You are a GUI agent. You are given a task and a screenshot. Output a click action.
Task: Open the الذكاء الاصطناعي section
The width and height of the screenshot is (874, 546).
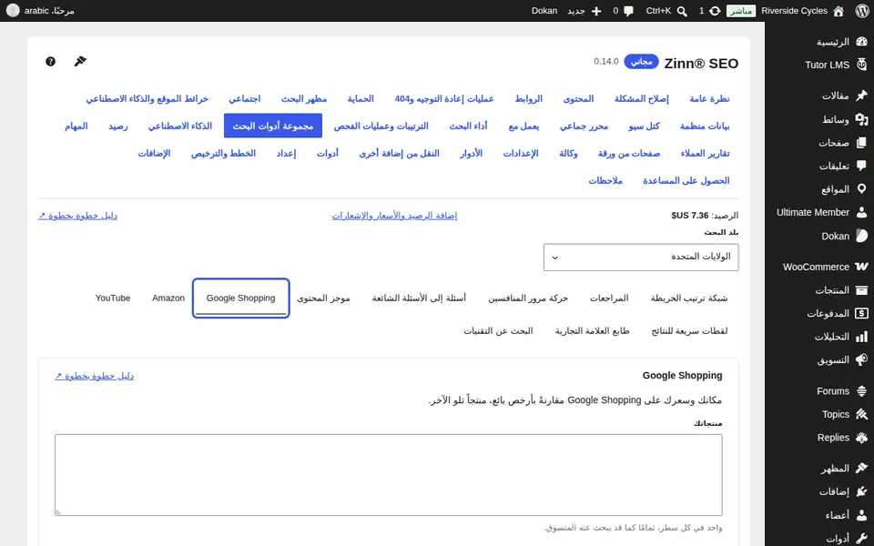[x=180, y=126]
